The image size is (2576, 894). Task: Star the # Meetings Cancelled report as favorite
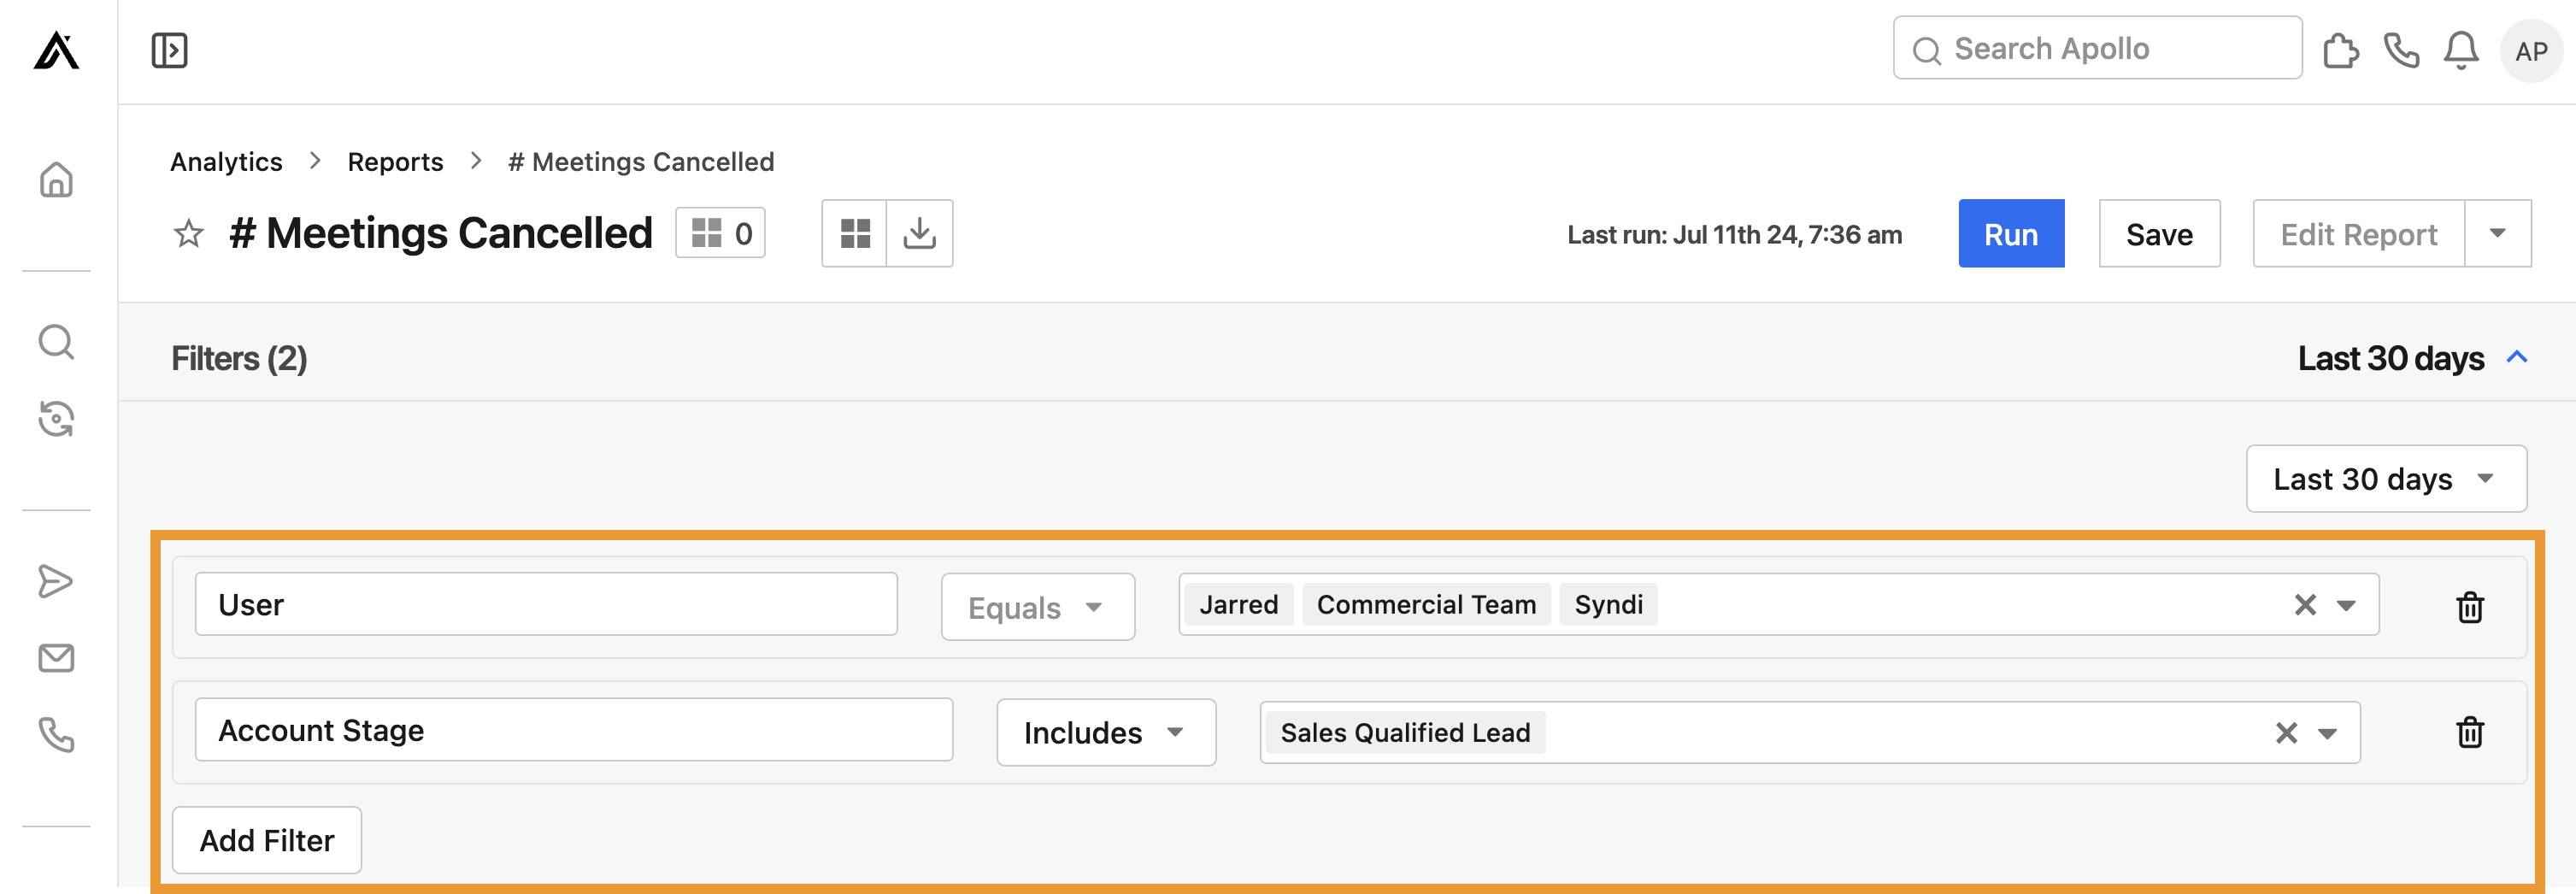187,233
